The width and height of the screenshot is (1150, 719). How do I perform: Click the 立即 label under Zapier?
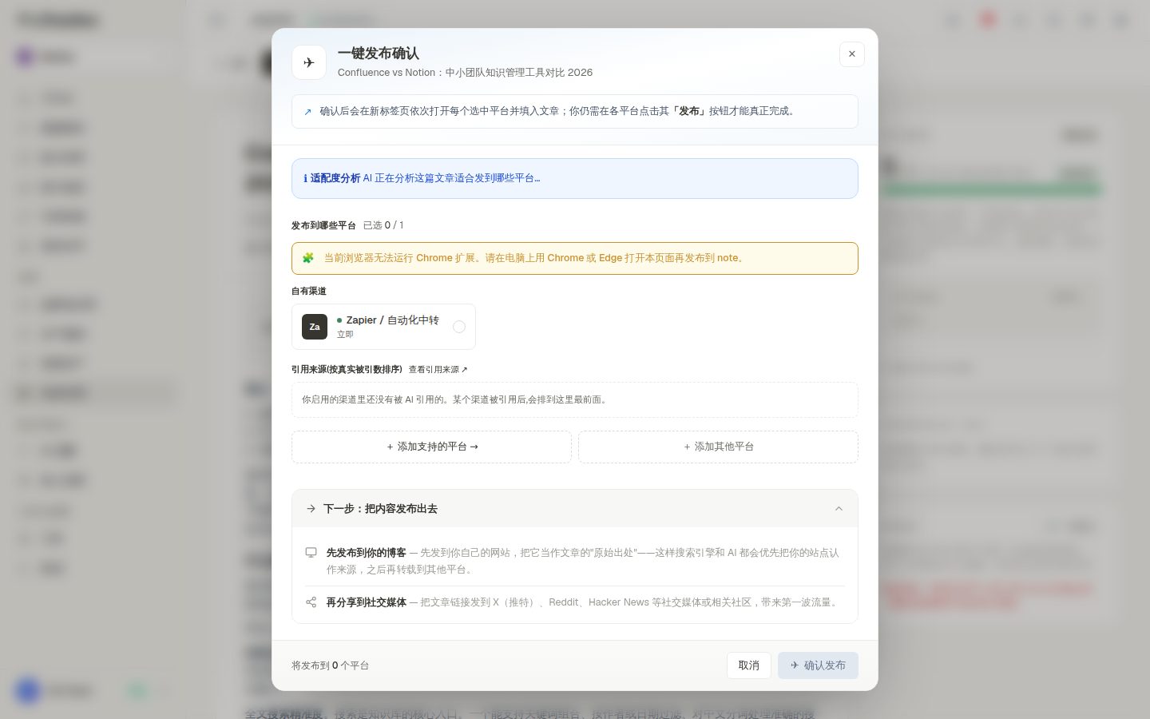click(x=345, y=335)
